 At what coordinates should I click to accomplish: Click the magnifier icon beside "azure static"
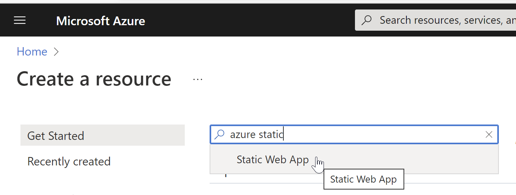(x=219, y=135)
